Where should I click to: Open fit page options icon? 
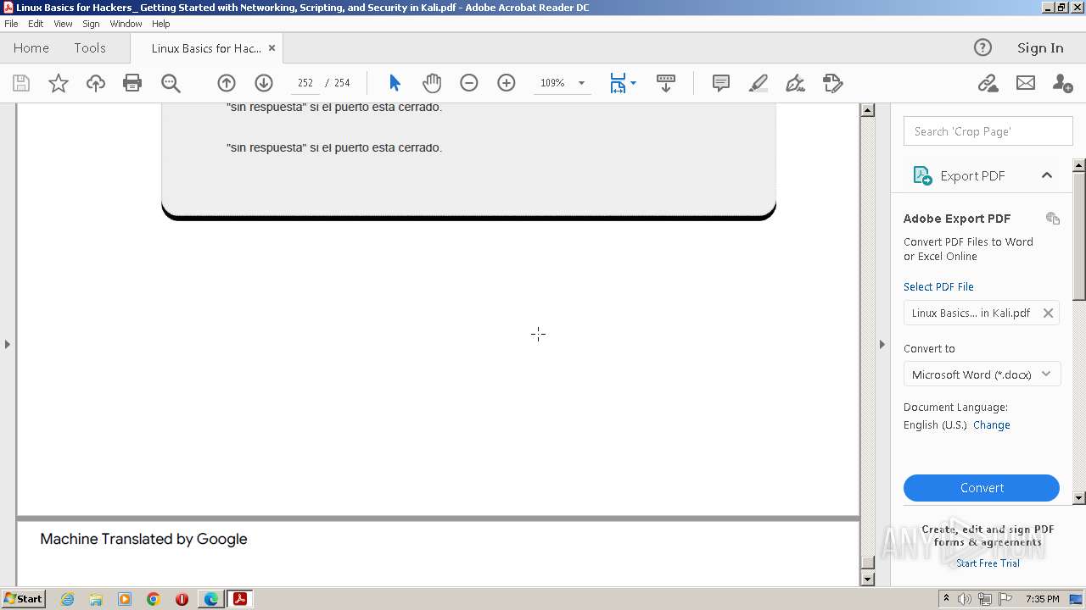623,83
